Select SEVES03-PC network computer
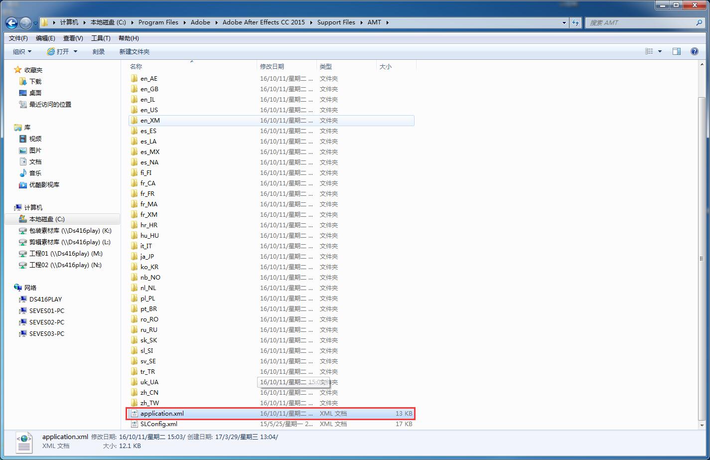The image size is (710, 460). coord(41,333)
